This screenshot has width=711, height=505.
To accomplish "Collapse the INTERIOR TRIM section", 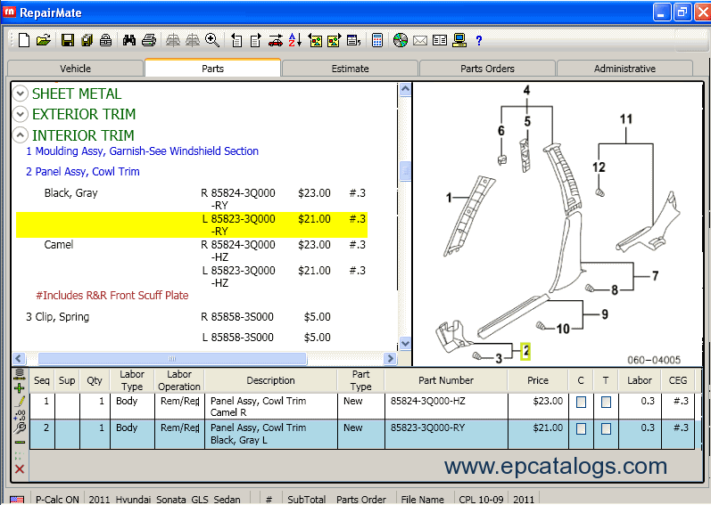I will pyautogui.click(x=20, y=134).
